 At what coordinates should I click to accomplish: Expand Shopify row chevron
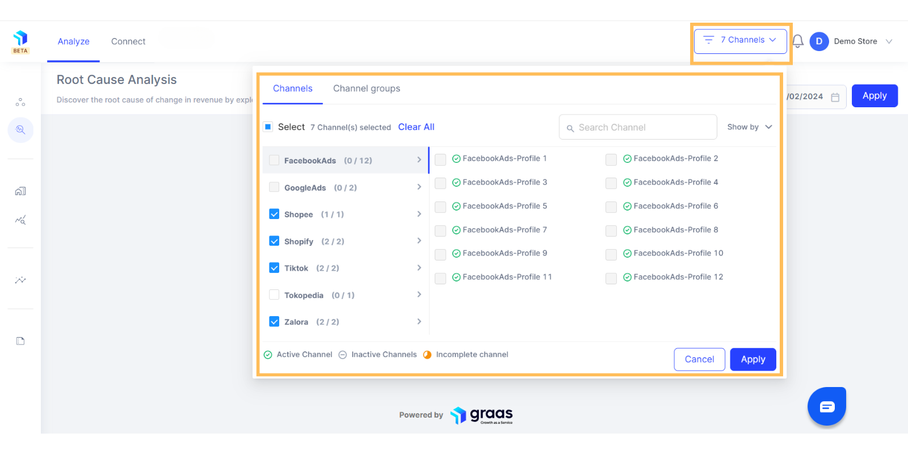click(x=419, y=241)
